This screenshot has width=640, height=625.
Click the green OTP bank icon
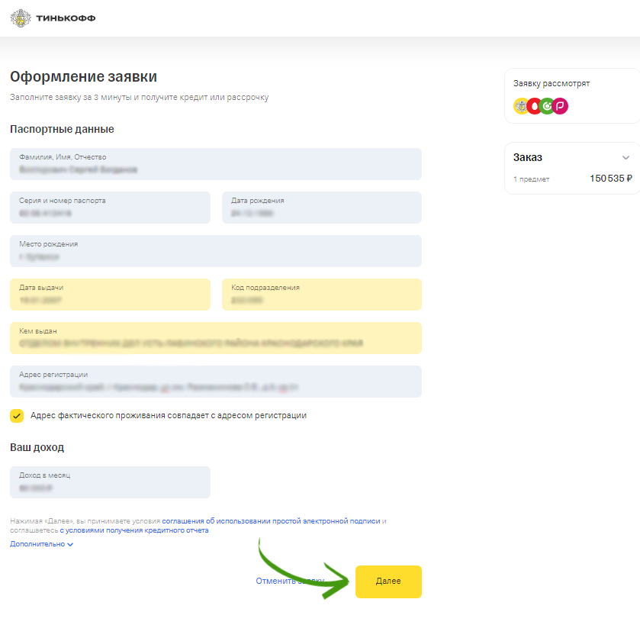[547, 107]
